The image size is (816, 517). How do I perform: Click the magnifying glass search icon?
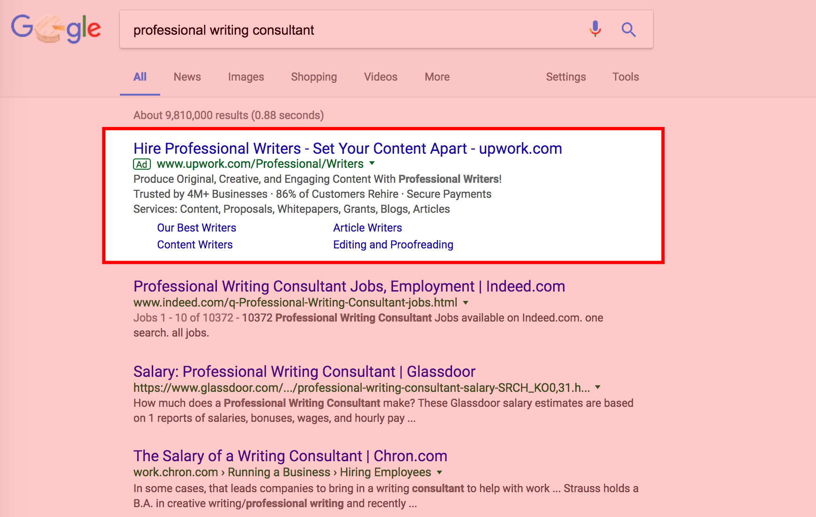pos(628,30)
